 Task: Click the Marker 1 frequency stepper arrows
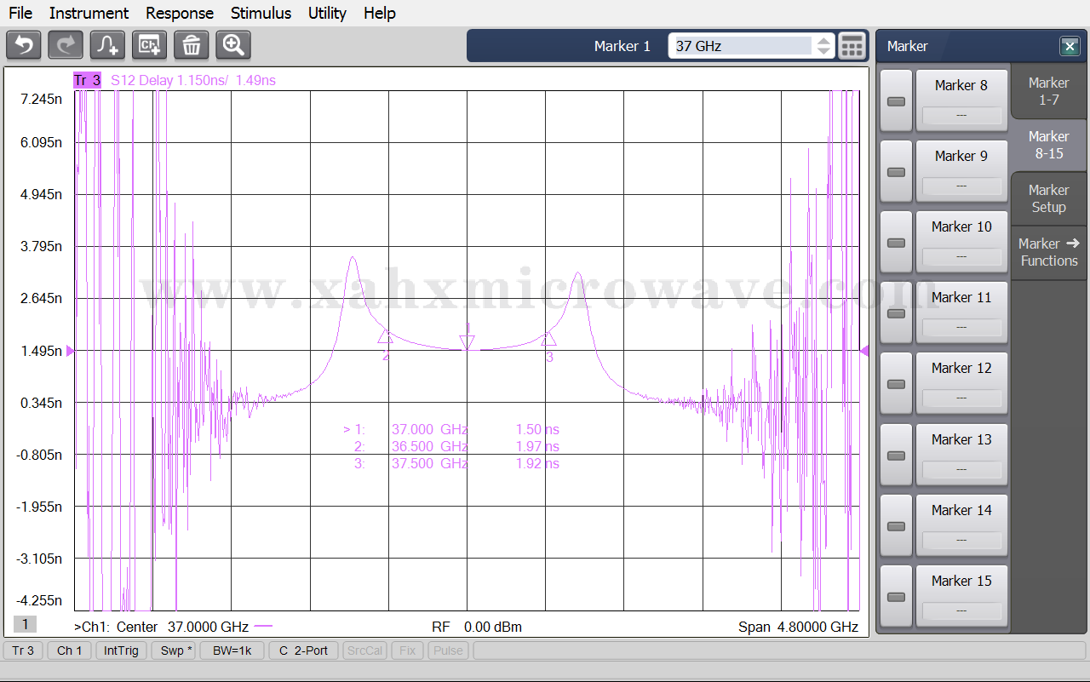[x=823, y=46]
